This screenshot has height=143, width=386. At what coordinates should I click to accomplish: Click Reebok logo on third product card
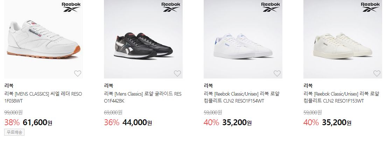(270, 7)
